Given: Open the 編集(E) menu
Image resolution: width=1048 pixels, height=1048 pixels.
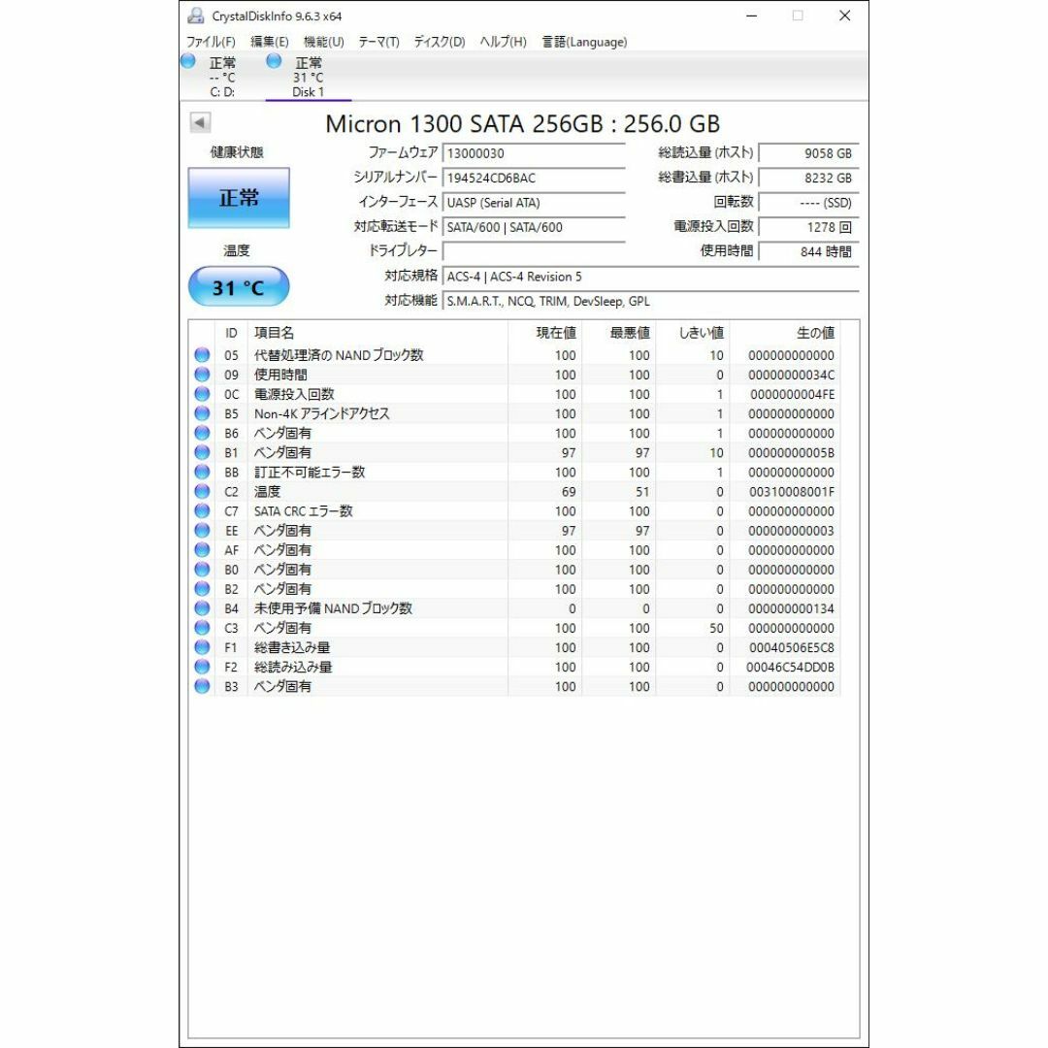Looking at the screenshot, I should (270, 42).
